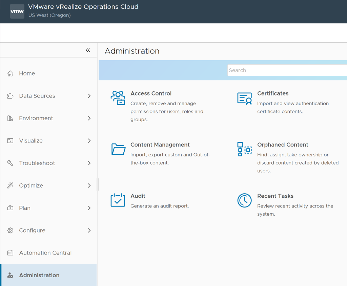Expand the Configure section arrow
This screenshot has width=347, height=286.
click(89, 230)
